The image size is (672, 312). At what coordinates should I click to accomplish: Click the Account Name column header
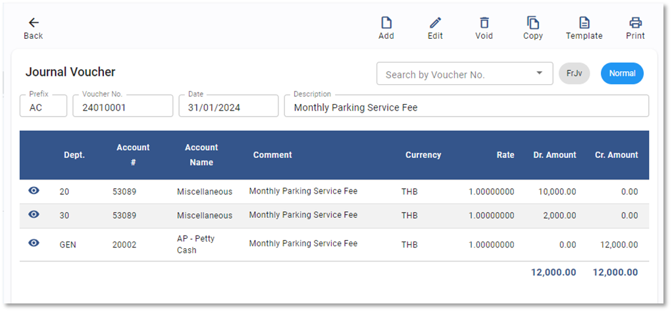(201, 155)
